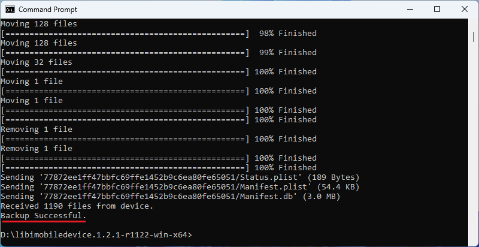Click the scrollbar up arrow
This screenshot has height=247, width=479.
(x=474, y=24)
